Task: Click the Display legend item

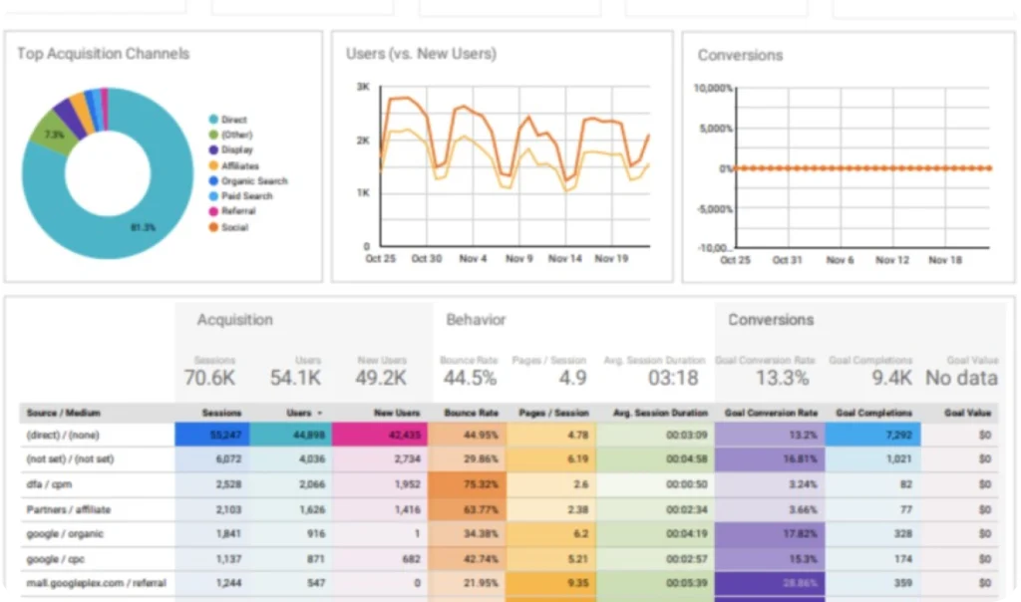Action: click(x=236, y=150)
